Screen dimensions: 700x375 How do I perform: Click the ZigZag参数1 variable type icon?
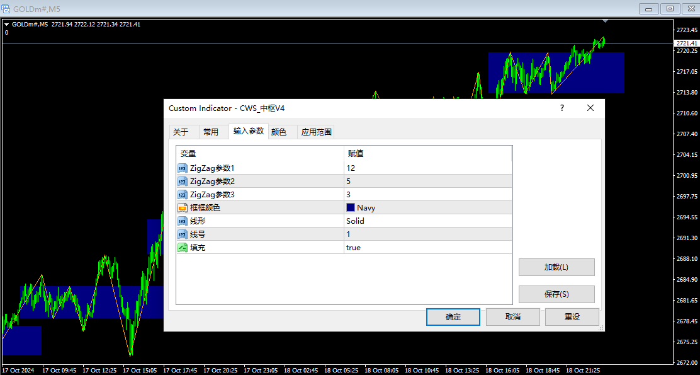[x=182, y=168]
